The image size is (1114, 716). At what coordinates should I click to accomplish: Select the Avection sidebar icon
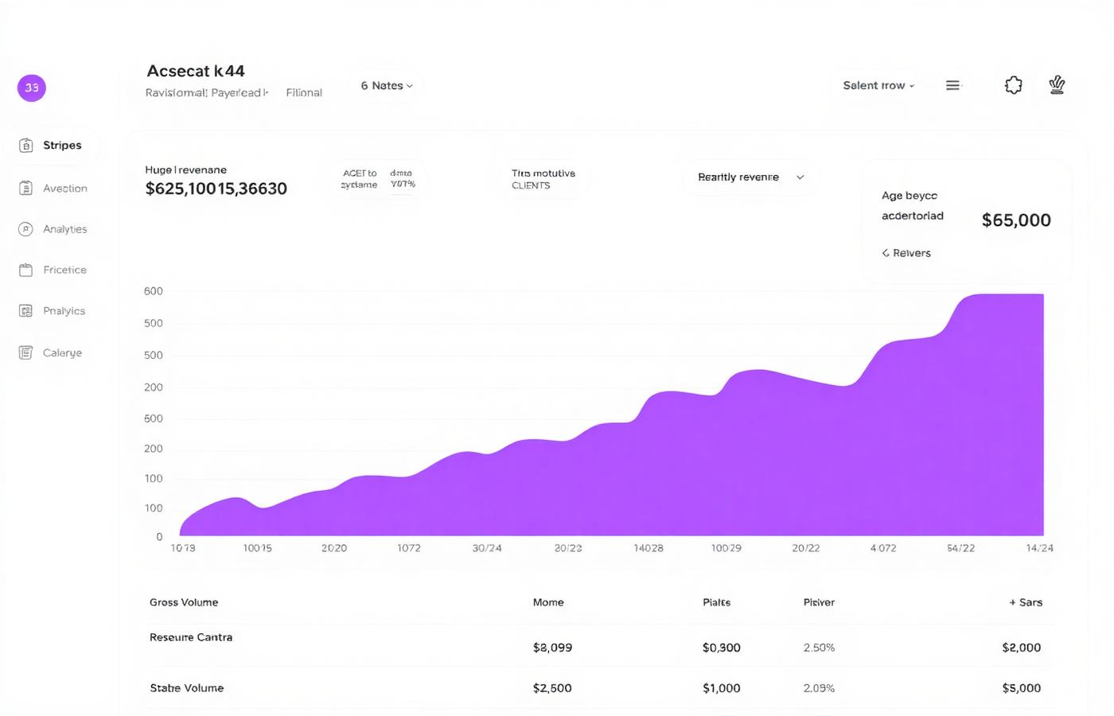click(26, 188)
